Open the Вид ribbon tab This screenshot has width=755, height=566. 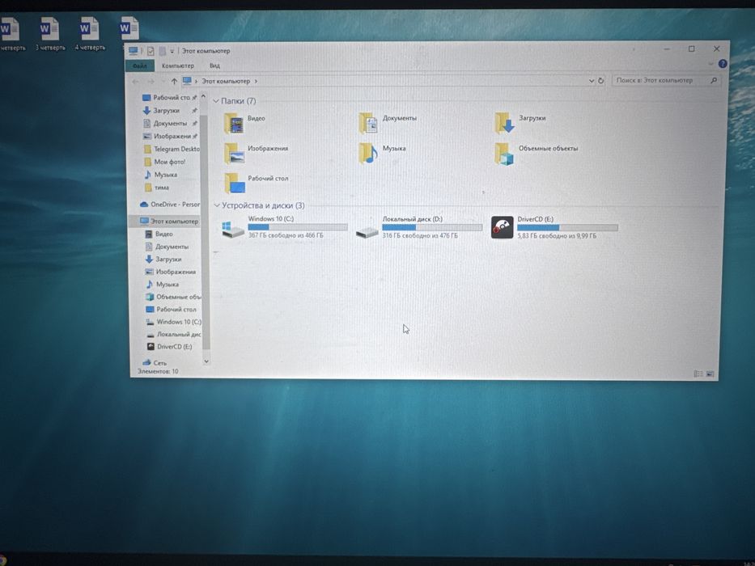[x=214, y=65]
